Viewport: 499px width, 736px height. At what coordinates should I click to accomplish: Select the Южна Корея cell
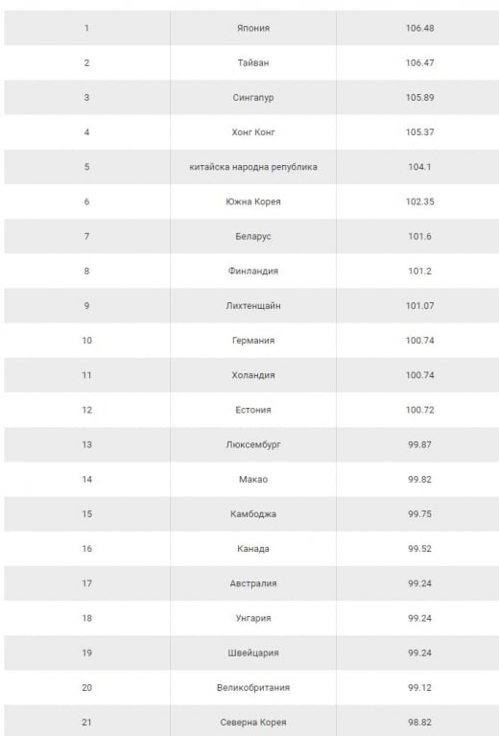coord(253,202)
